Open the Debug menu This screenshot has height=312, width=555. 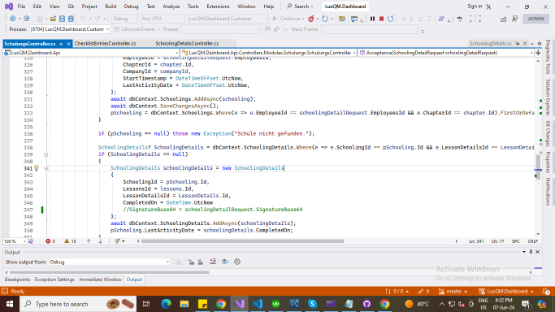[131, 6]
